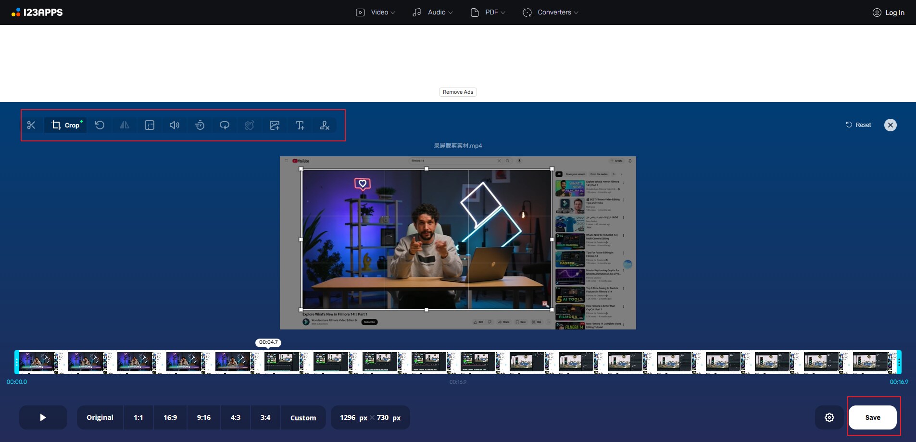Viewport: 916px width, 442px height.
Task: Click the bottom-right corner crop handle
Action: pyautogui.click(x=552, y=310)
